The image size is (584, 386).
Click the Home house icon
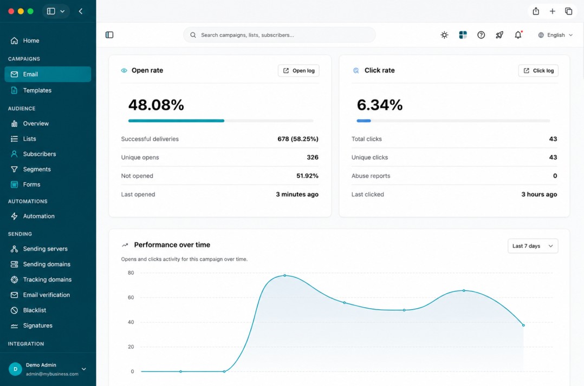pos(14,41)
